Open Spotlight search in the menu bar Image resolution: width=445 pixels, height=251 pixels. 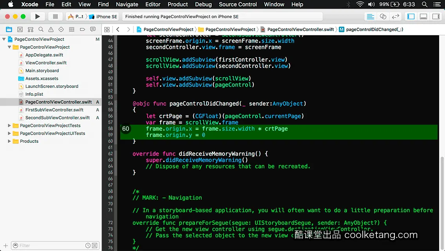click(x=425, y=4)
